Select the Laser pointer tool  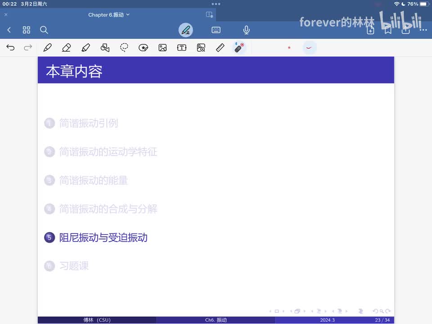pos(239,47)
